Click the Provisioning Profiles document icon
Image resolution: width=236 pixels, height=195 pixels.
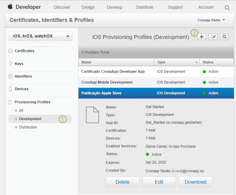click(10, 102)
